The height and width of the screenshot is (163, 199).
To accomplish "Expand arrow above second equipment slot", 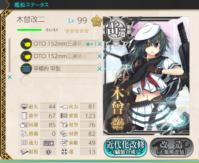I will click(x=99, y=52).
